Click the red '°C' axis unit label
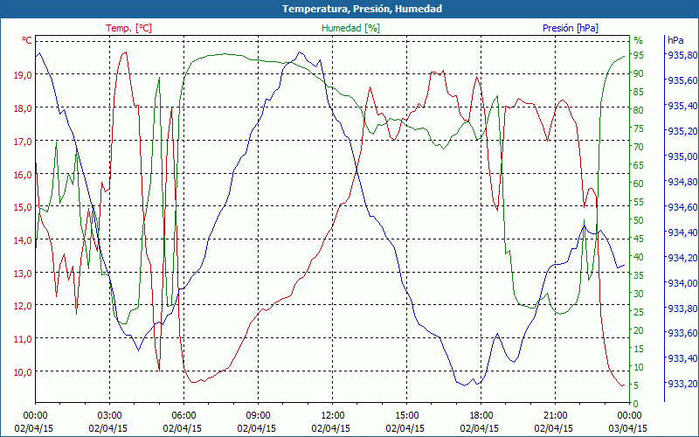The height and width of the screenshot is (437, 699). 27,40
